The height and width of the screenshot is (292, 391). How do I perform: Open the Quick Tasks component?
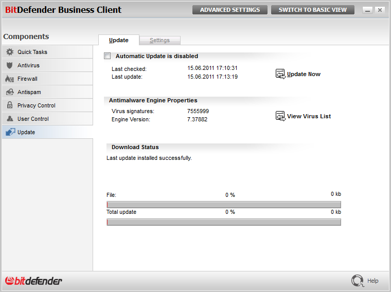[47, 52]
